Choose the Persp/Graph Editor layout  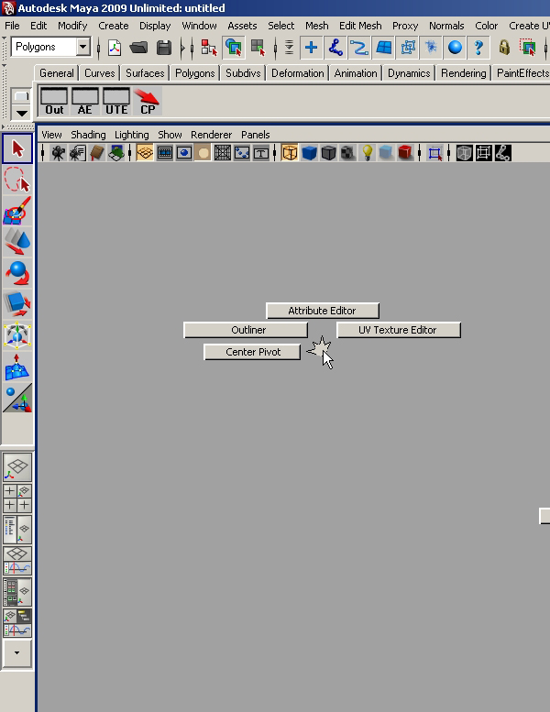(x=17, y=560)
